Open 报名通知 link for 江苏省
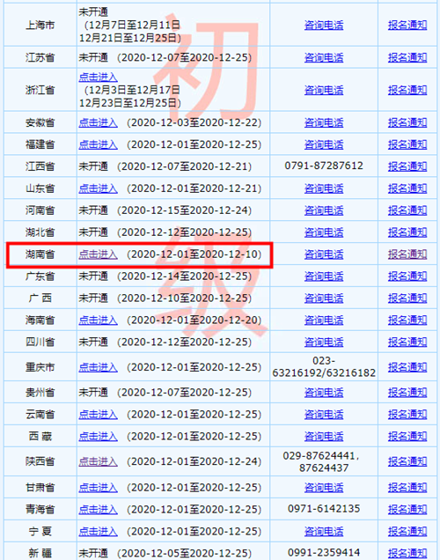Image resolution: width=440 pixels, height=560 pixels. (x=407, y=57)
